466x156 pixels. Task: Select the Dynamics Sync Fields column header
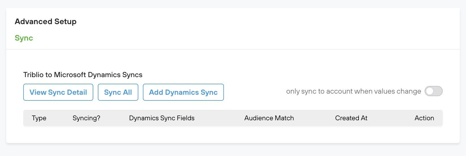point(162,118)
